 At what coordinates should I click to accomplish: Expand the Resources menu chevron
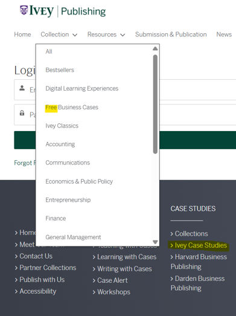(123, 35)
